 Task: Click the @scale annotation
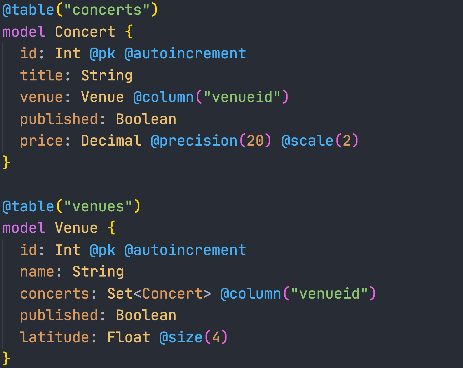[x=307, y=141]
